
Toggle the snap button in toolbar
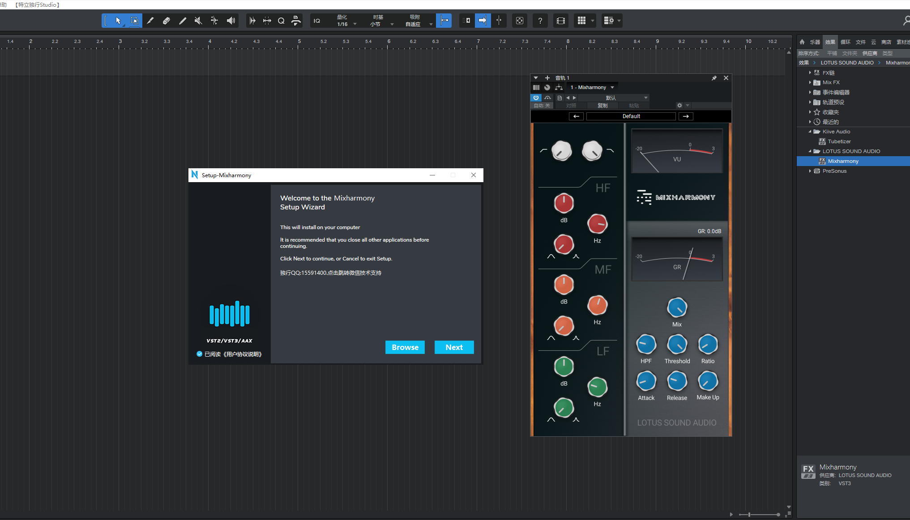tap(444, 21)
